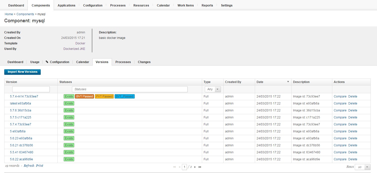The image size is (377, 173).
Task: Go to Resources top tab
Action: (x=141, y=5)
